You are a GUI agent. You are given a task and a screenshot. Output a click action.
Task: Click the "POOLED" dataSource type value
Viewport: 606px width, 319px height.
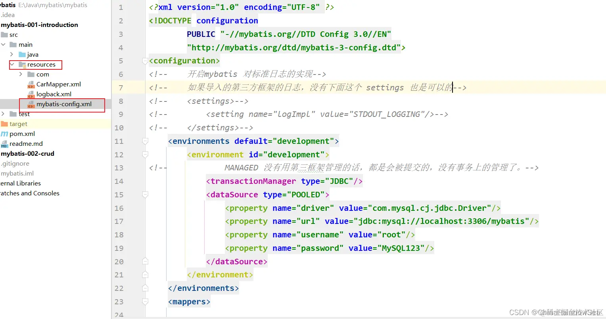(x=305, y=195)
